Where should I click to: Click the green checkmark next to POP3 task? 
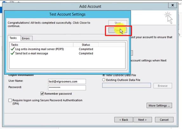click(12, 49)
